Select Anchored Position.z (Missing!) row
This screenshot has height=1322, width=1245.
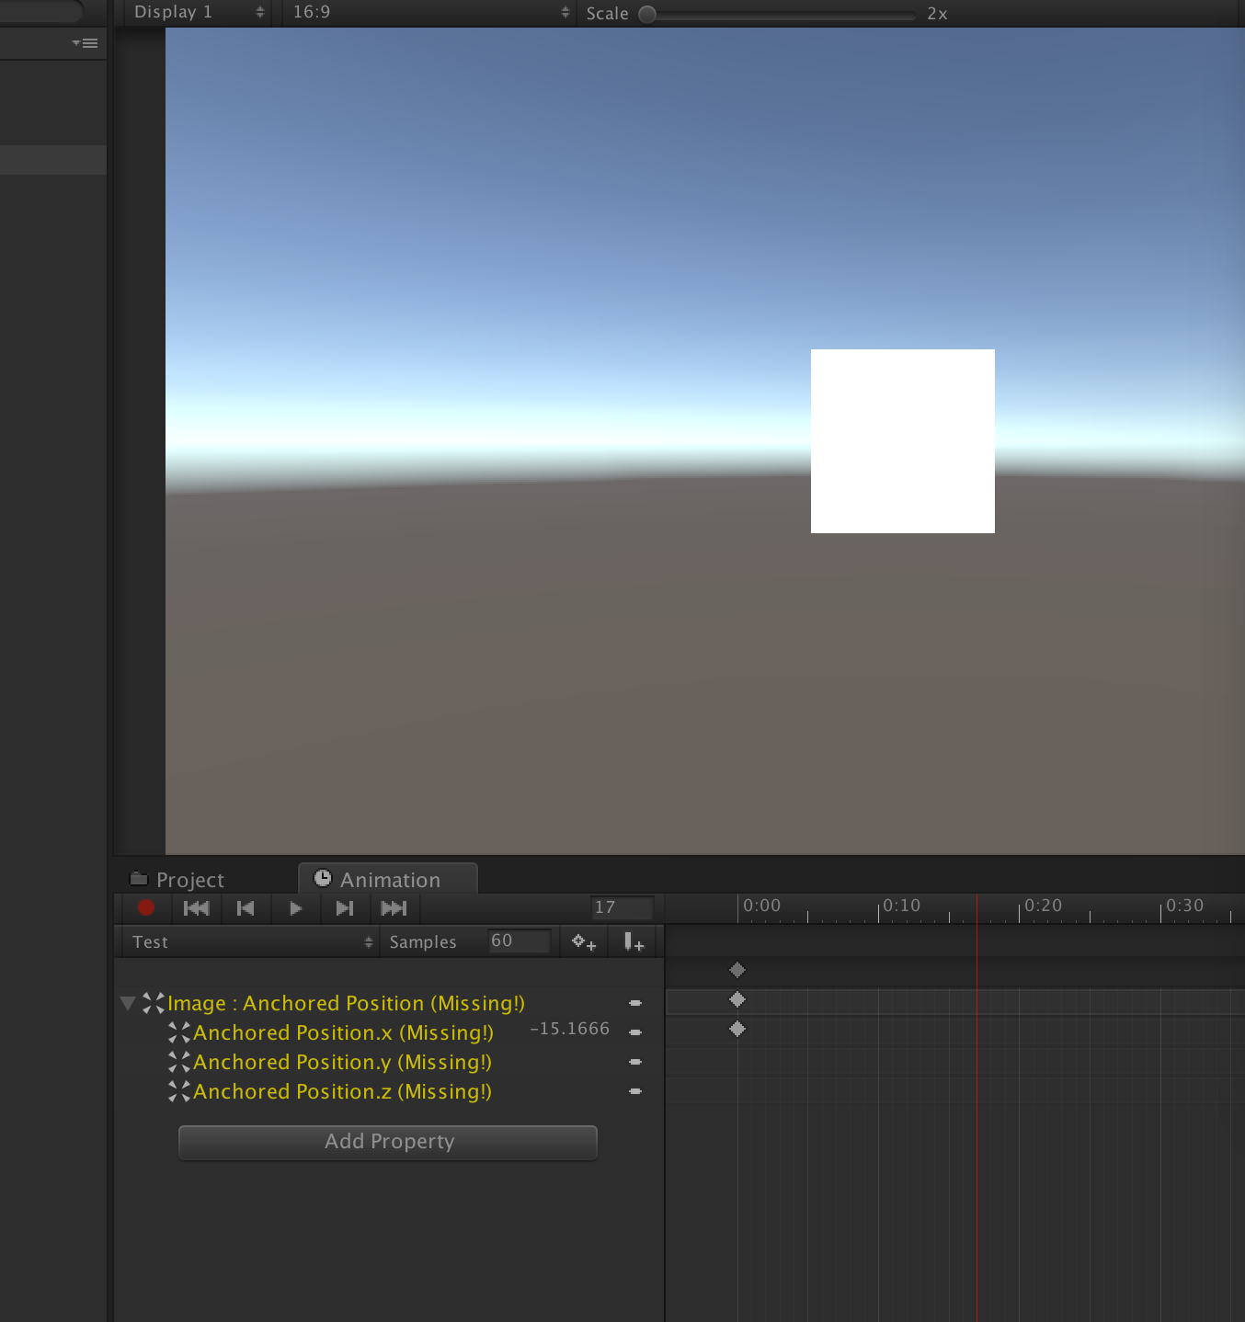pos(387,1091)
